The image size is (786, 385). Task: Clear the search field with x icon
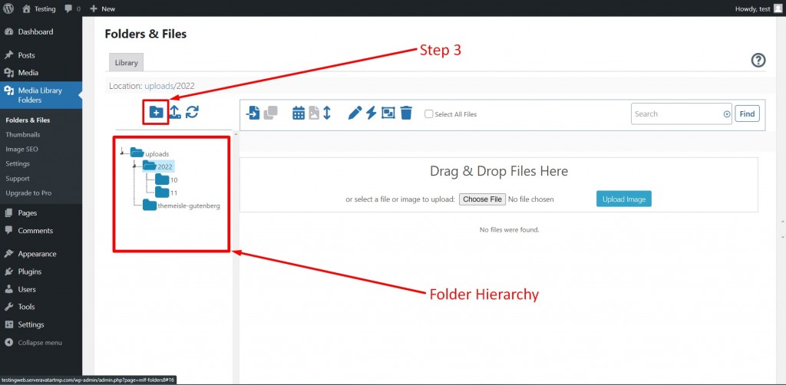click(x=727, y=114)
